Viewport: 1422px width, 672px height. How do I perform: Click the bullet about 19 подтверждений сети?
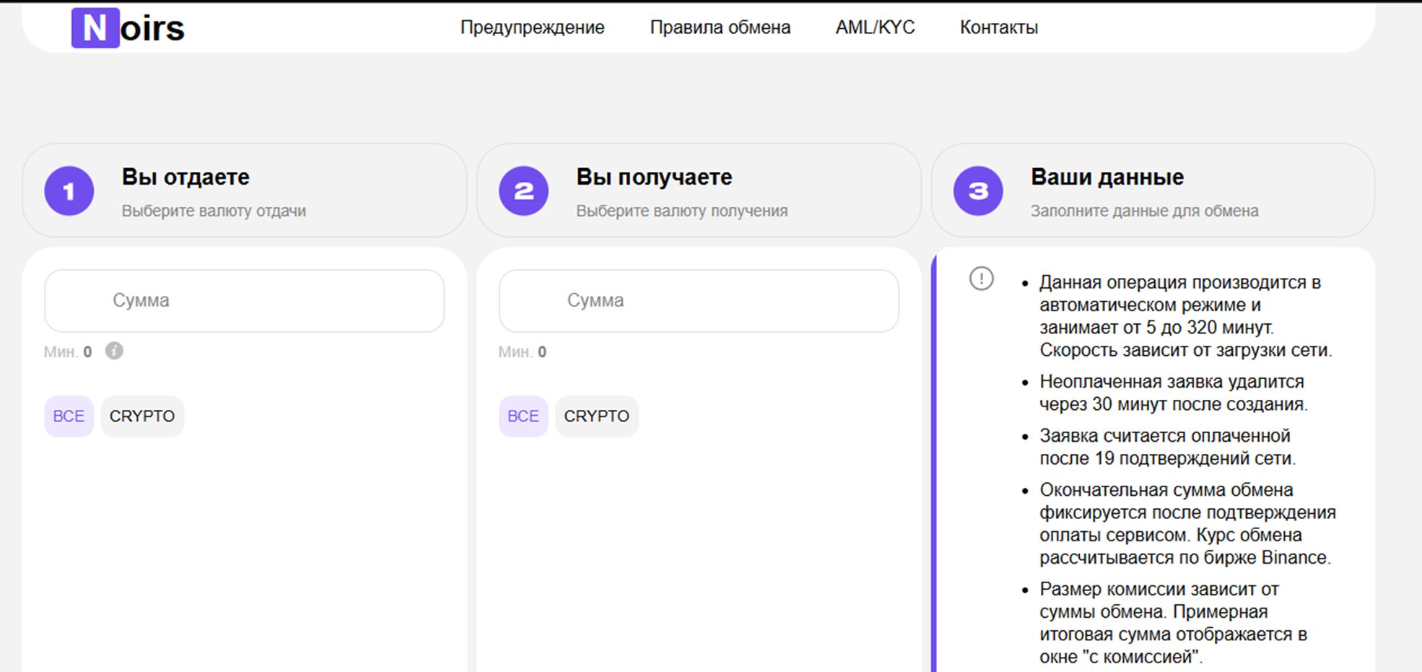(x=1168, y=447)
